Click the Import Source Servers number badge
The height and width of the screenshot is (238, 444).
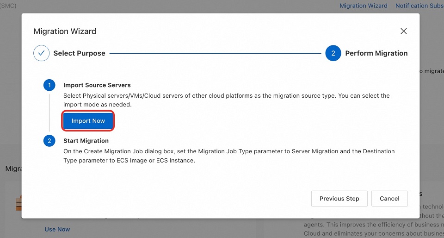(x=49, y=85)
